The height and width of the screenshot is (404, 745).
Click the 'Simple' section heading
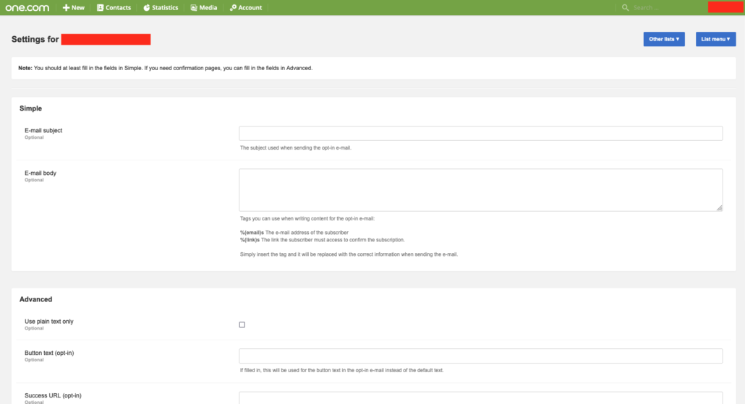[x=31, y=108]
